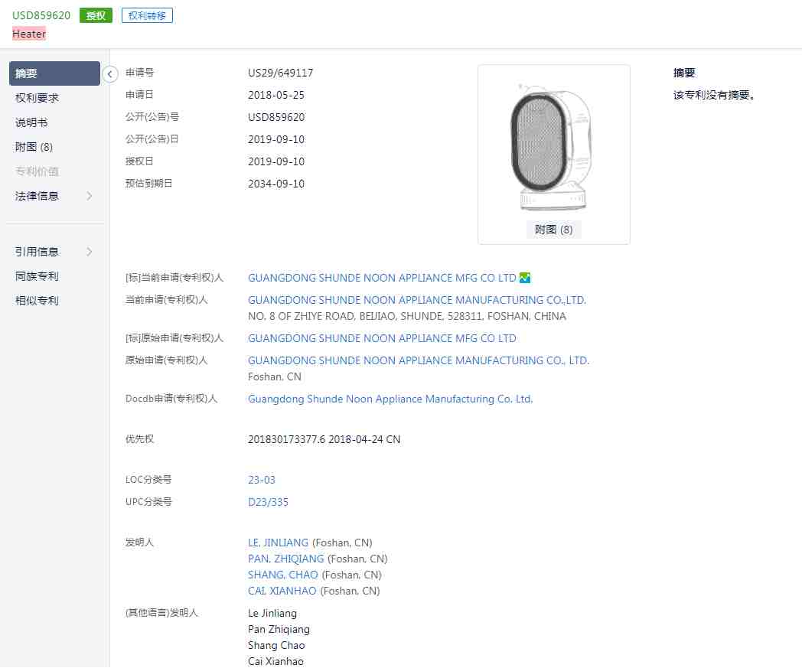Open the 同族专利 section
Image resolution: width=802 pixels, height=668 pixels.
pos(37,276)
